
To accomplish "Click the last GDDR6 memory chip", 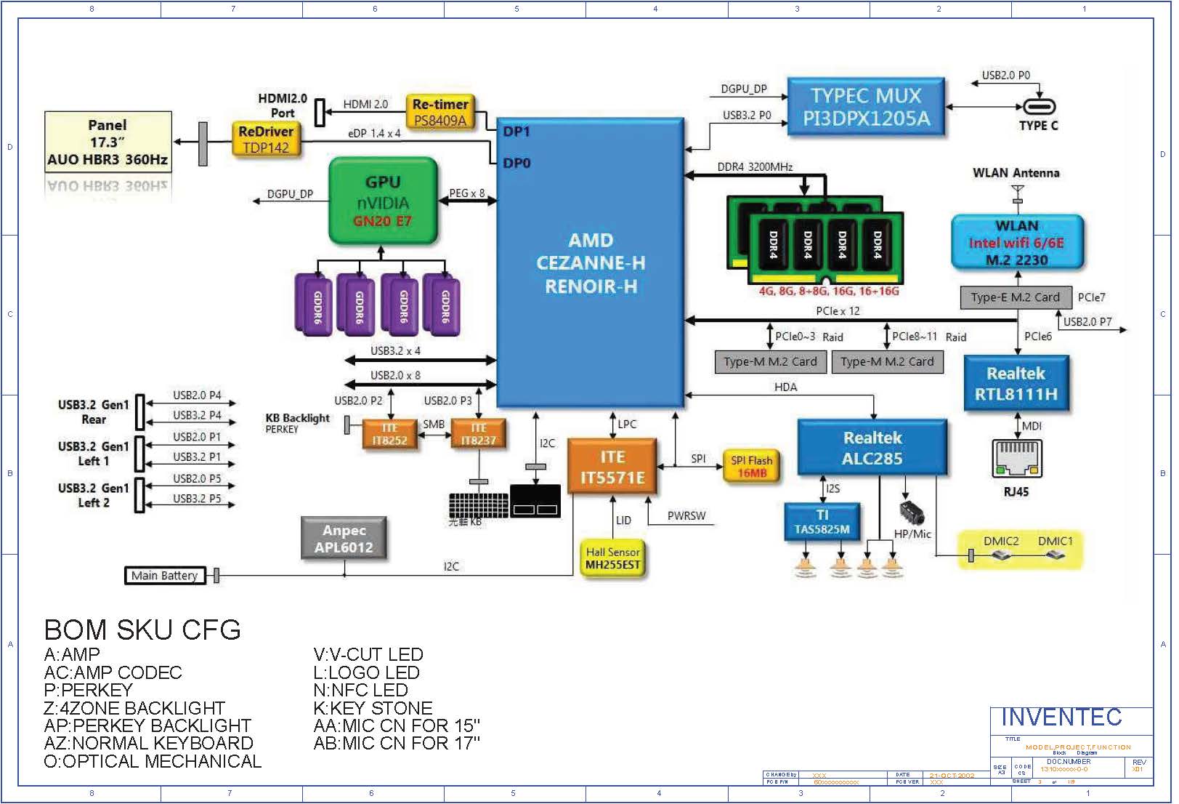I will (442, 304).
